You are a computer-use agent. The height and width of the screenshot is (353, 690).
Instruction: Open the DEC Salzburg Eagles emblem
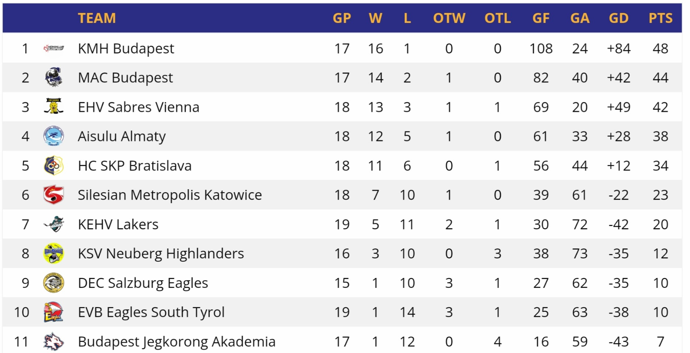point(53,283)
